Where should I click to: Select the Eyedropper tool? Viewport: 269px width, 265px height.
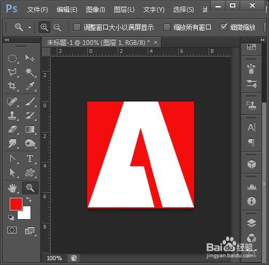[x=30, y=85]
